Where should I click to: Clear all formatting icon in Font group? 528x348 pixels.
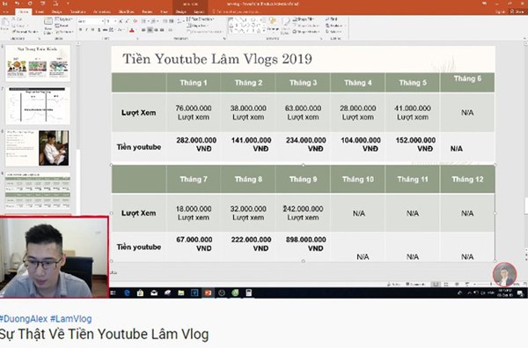[136, 21]
